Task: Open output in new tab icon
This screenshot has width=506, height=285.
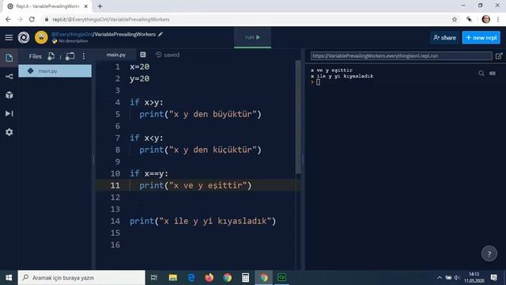Action: tap(499, 56)
